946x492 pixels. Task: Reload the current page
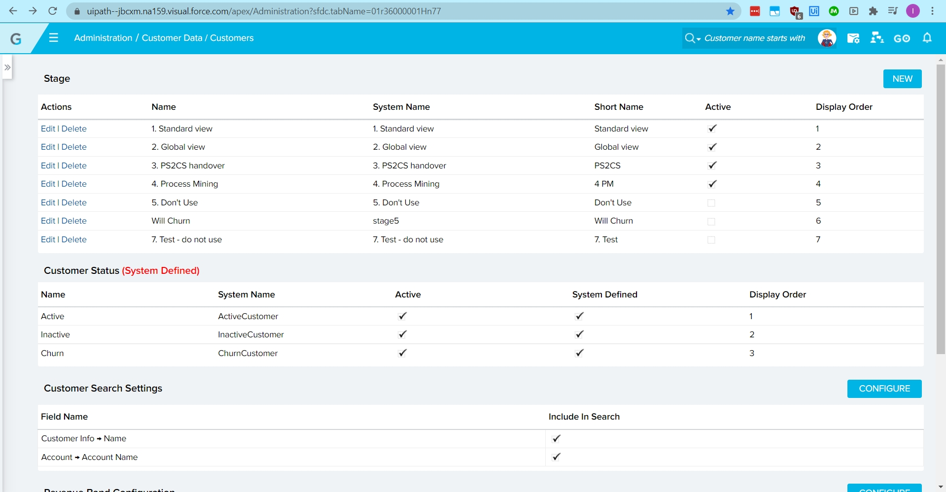click(53, 11)
